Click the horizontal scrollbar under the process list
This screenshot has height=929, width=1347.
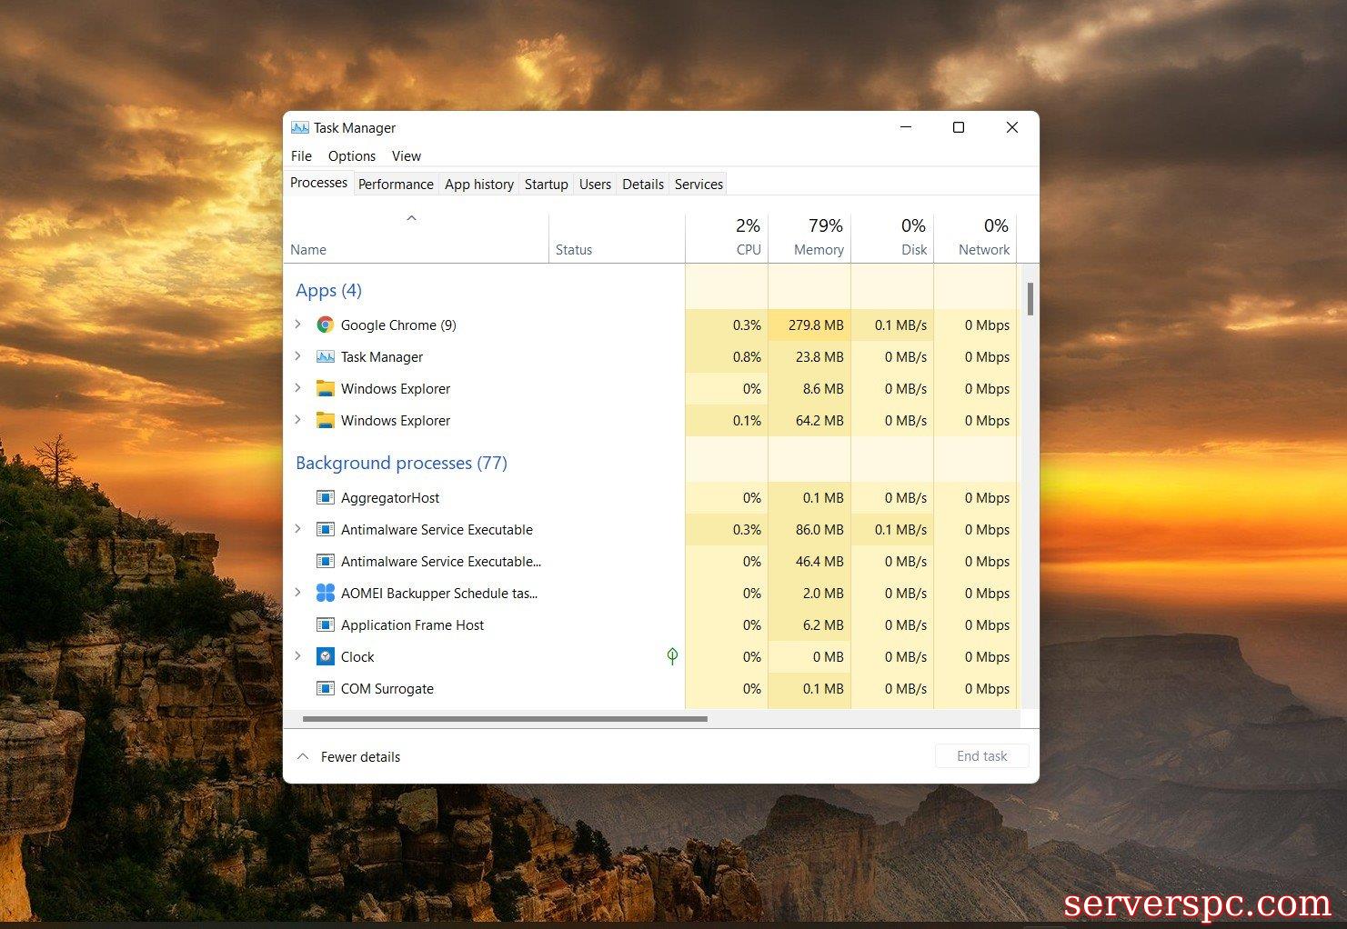point(505,719)
